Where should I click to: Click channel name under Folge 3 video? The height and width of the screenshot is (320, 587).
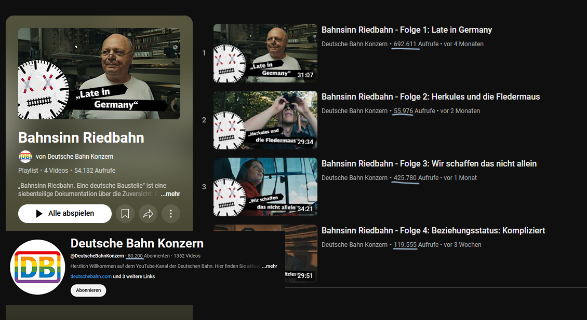[x=354, y=178]
